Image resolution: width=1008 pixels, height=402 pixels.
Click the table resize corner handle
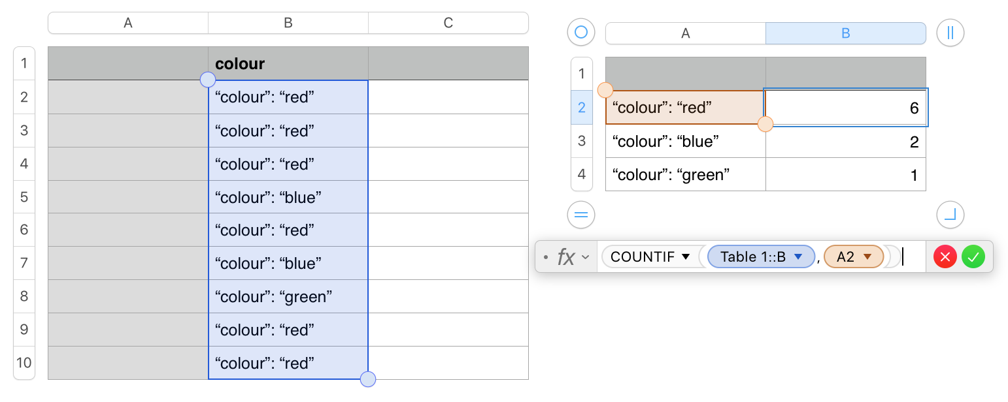click(x=950, y=215)
